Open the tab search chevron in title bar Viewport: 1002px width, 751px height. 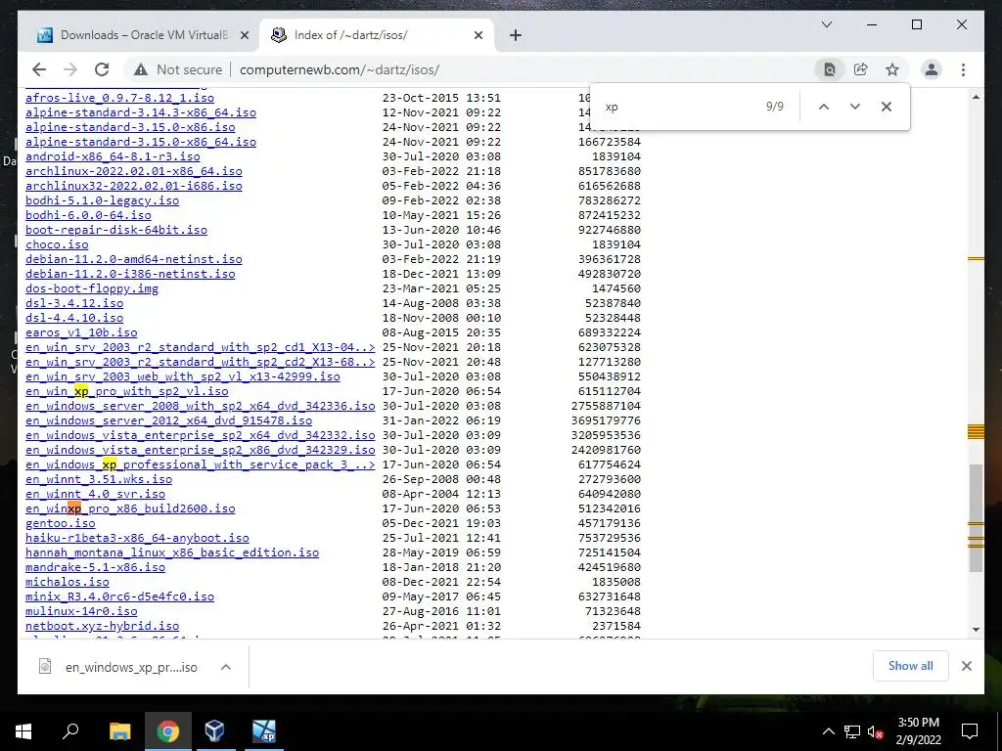click(826, 24)
